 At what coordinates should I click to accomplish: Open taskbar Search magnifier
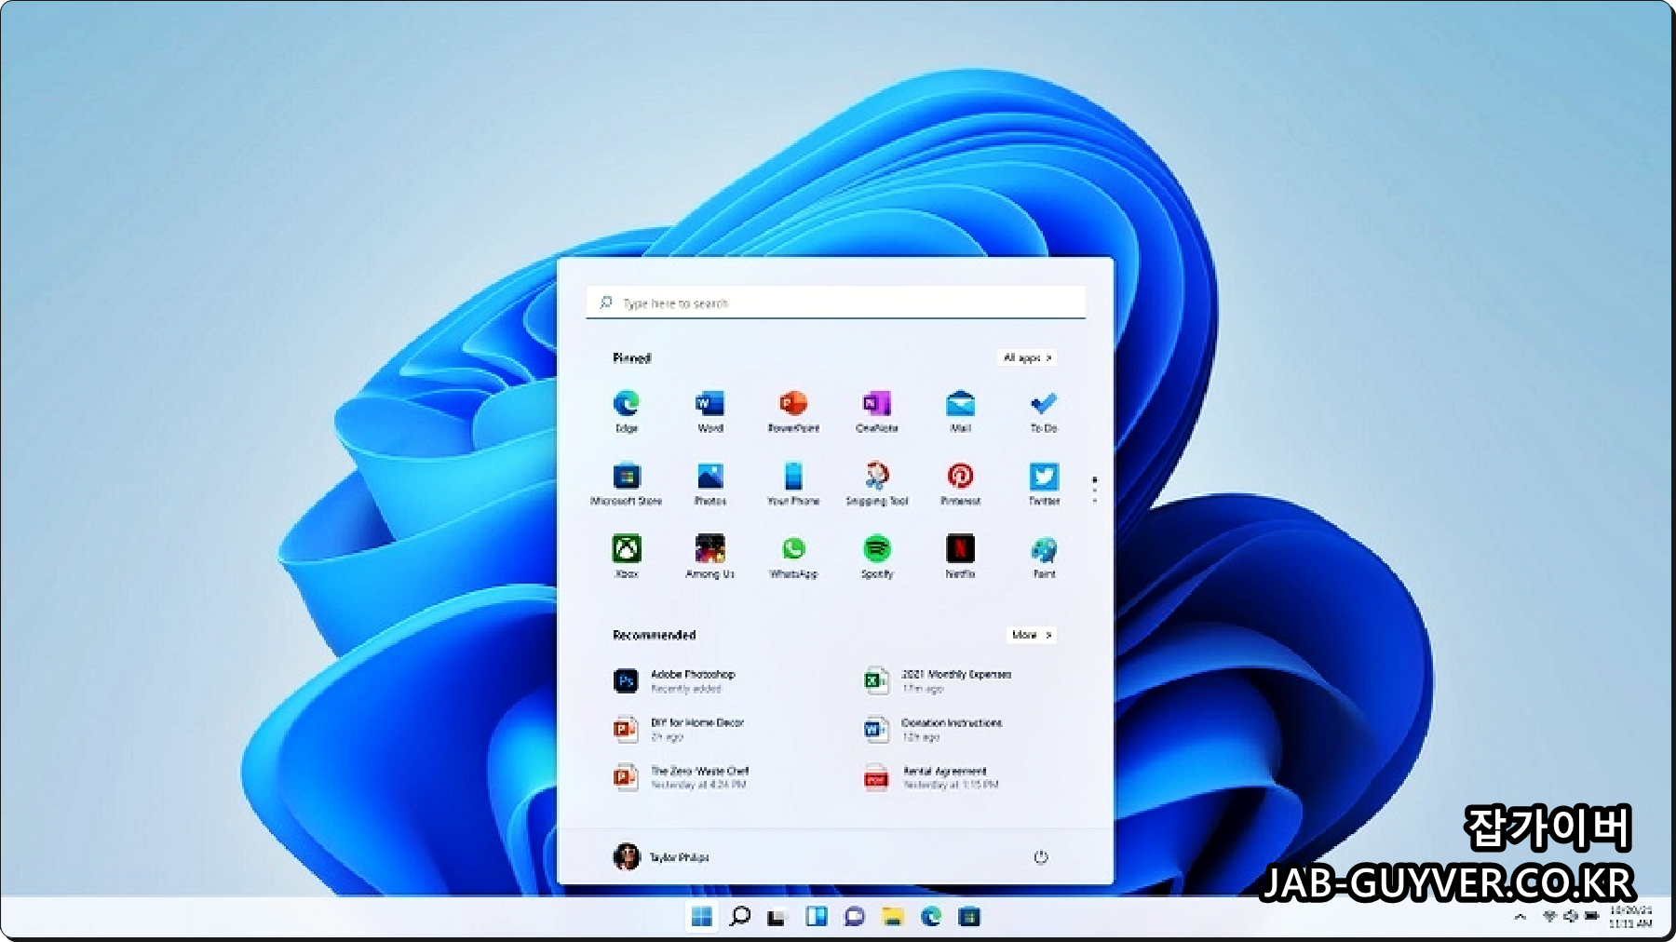click(x=740, y=917)
